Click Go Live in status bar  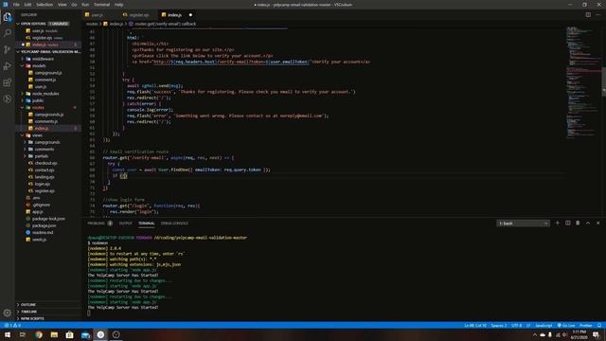(566, 326)
